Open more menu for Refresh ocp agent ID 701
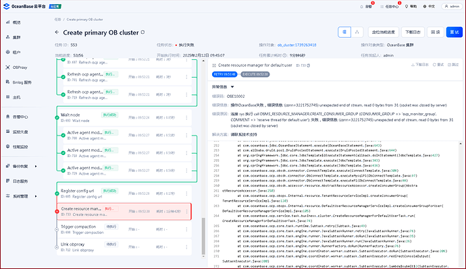The height and width of the screenshot is (269, 466). (186, 77)
